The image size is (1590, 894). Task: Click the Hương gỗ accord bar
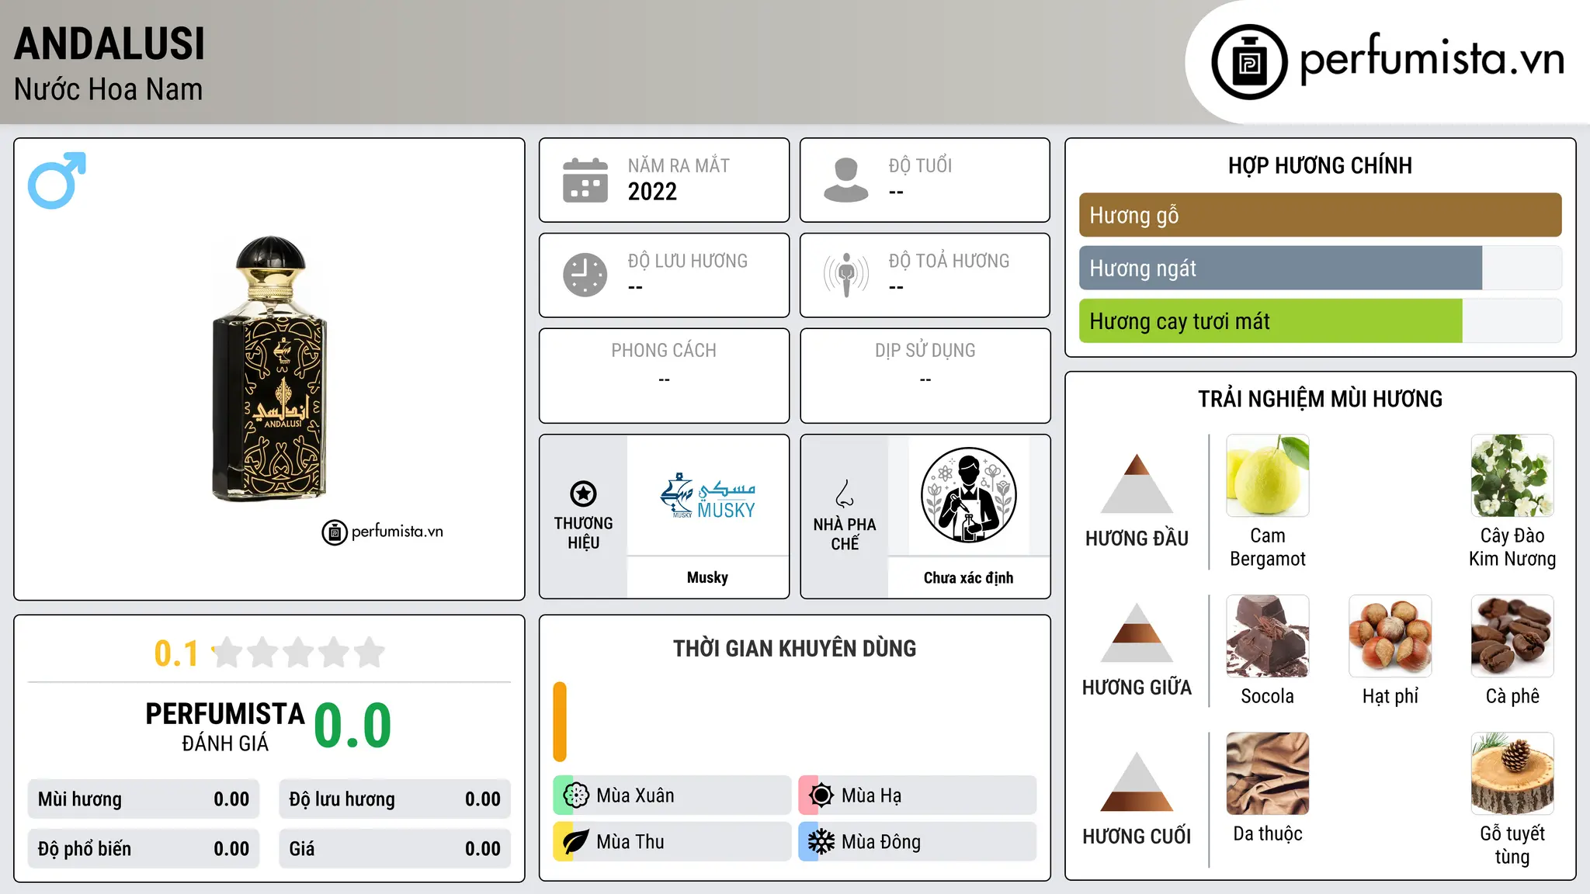tap(1321, 215)
